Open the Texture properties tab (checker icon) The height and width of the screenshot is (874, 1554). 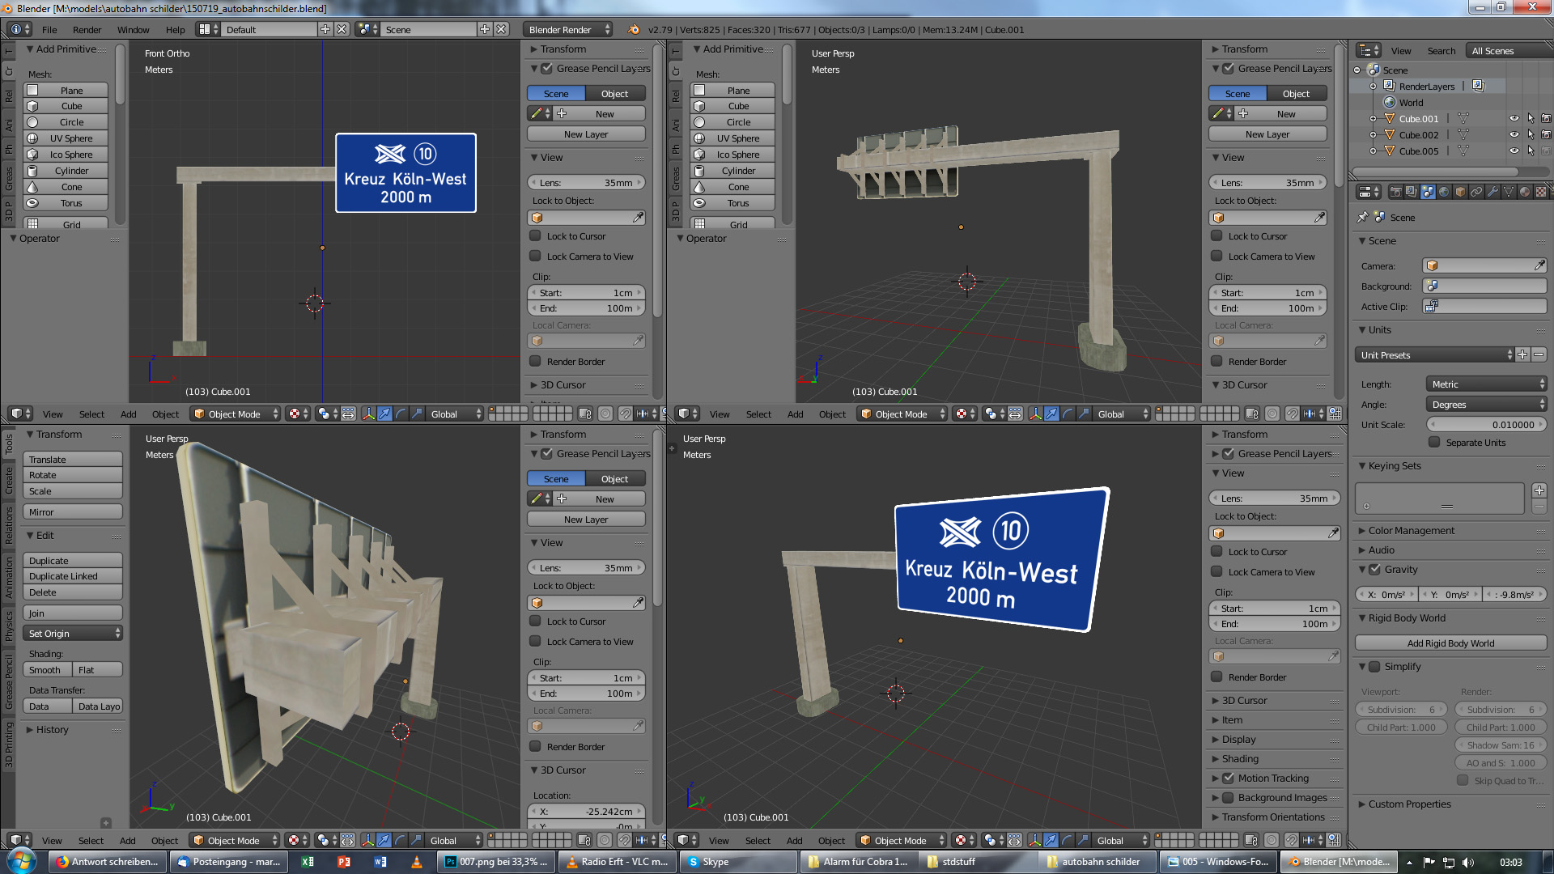point(1541,192)
